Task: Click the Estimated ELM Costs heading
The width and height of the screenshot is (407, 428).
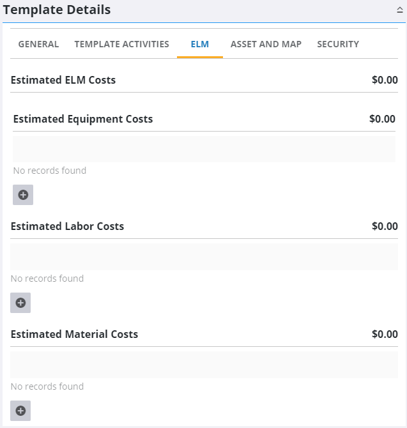Action: (63, 80)
